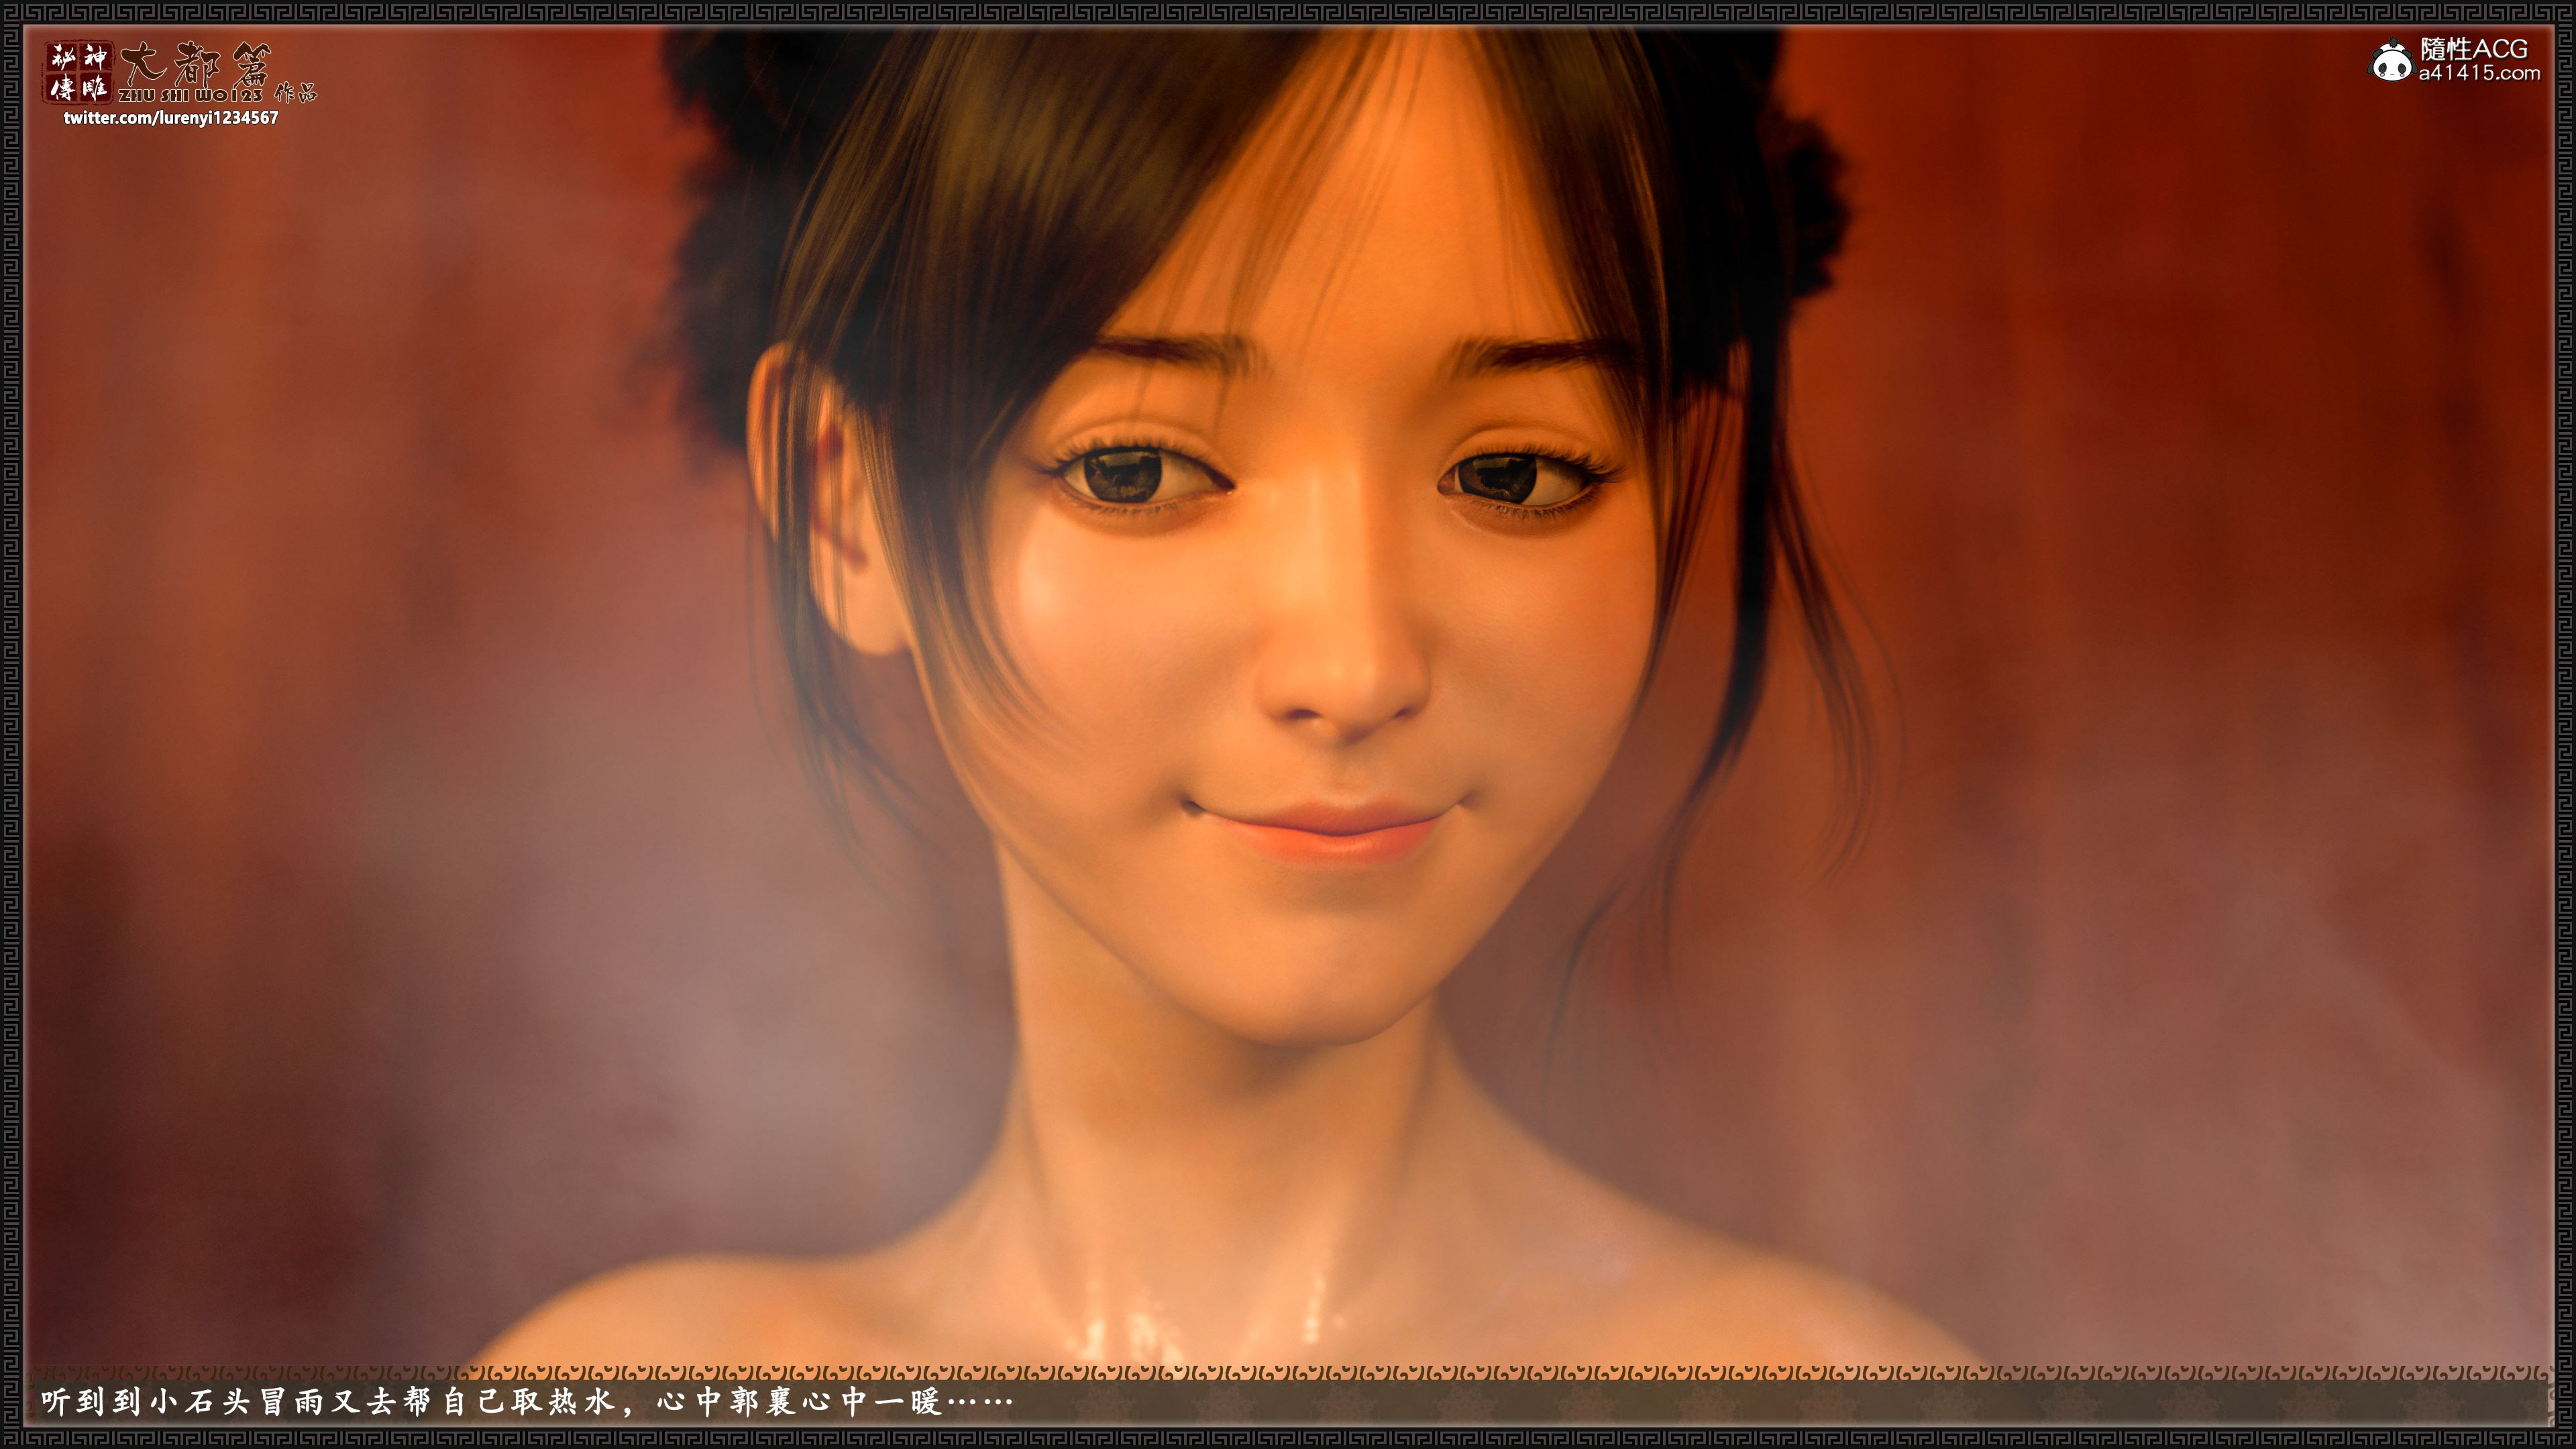Screen dimensions: 2576x1449
Task: Click the red seal logo stamp
Action: pos(78,73)
